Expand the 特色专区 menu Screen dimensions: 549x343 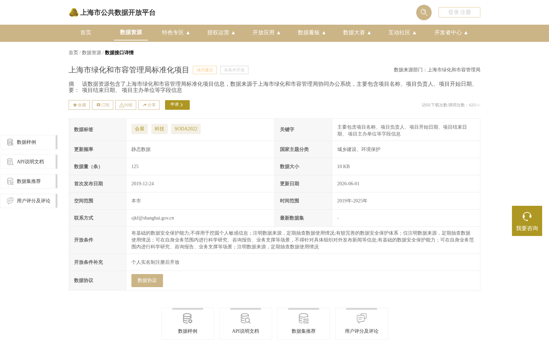[176, 33]
